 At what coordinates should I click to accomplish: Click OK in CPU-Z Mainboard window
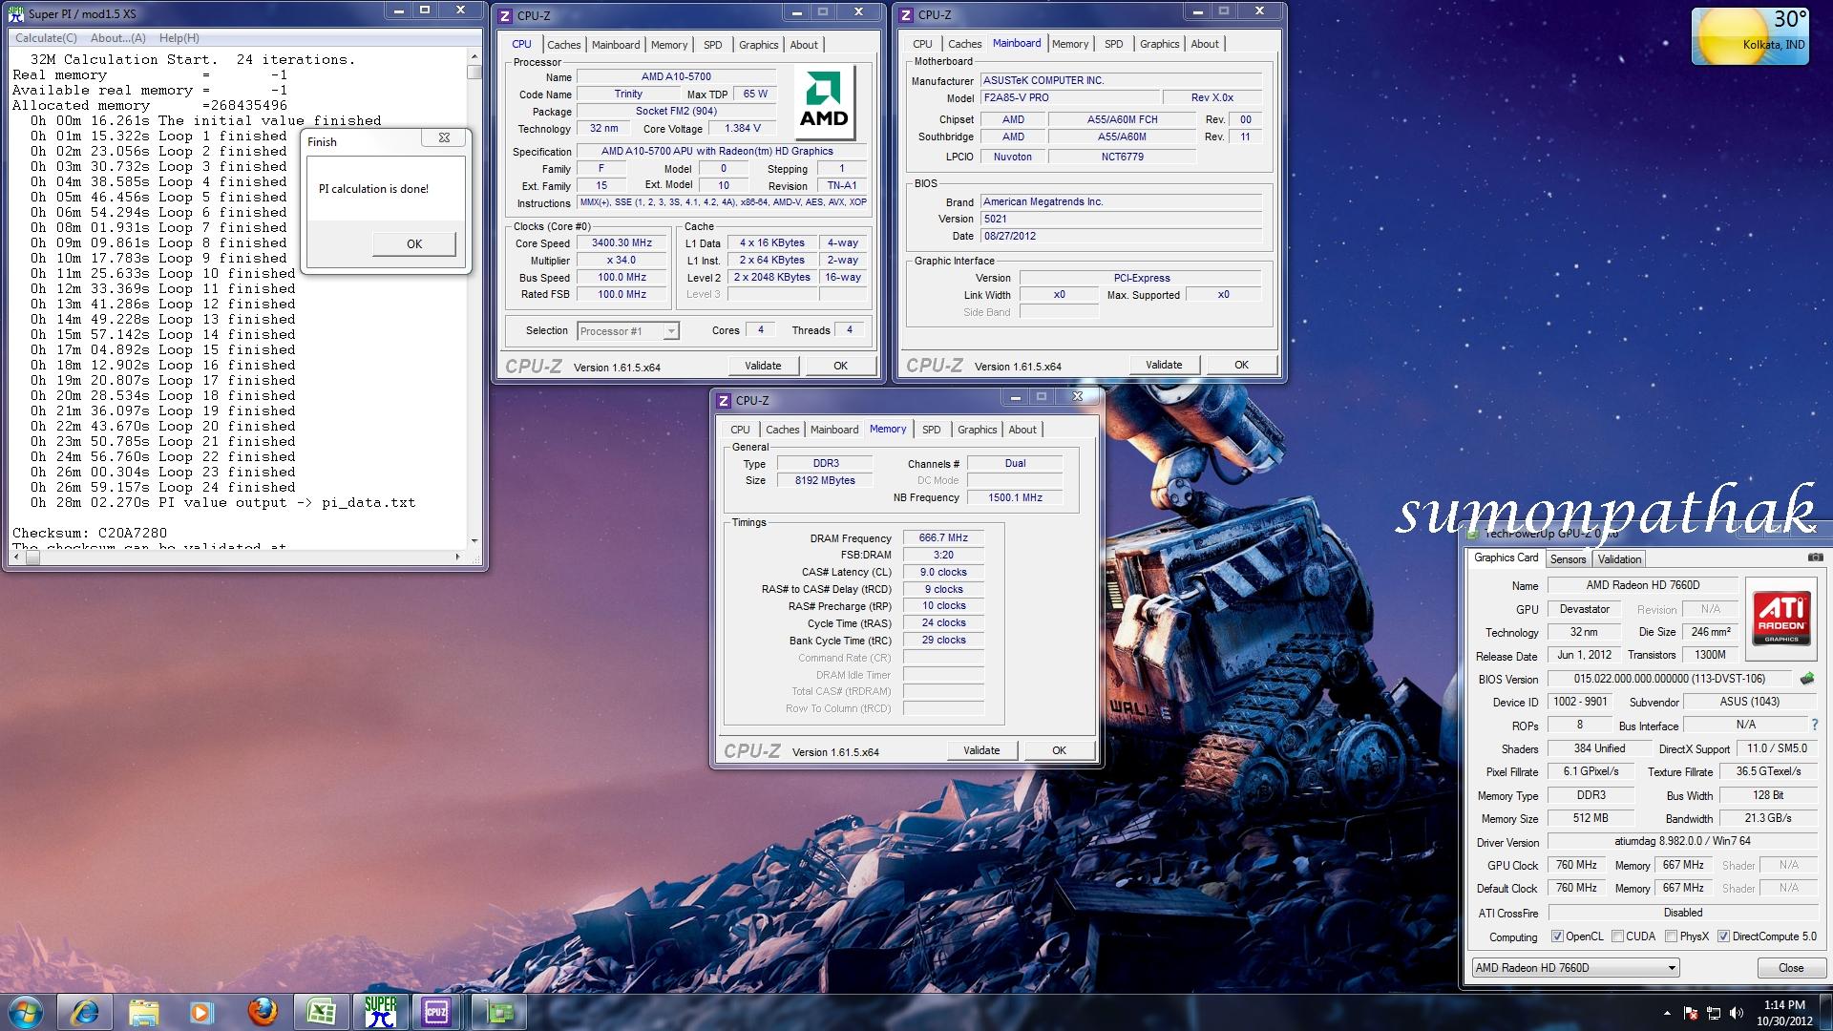point(1241,365)
